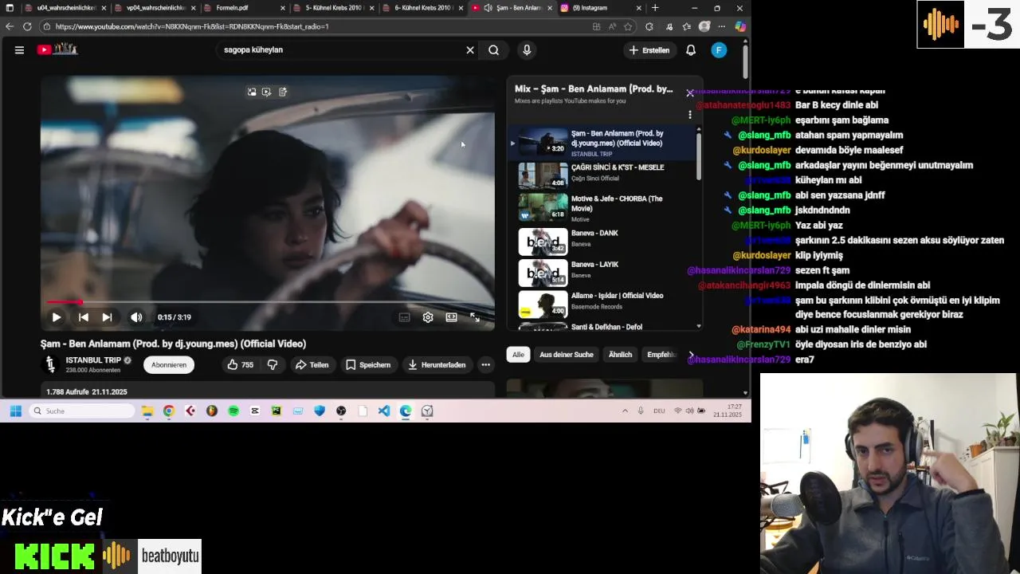Image resolution: width=1020 pixels, height=574 pixels.
Task: Start voice search with microphone icon
Action: pos(527,50)
